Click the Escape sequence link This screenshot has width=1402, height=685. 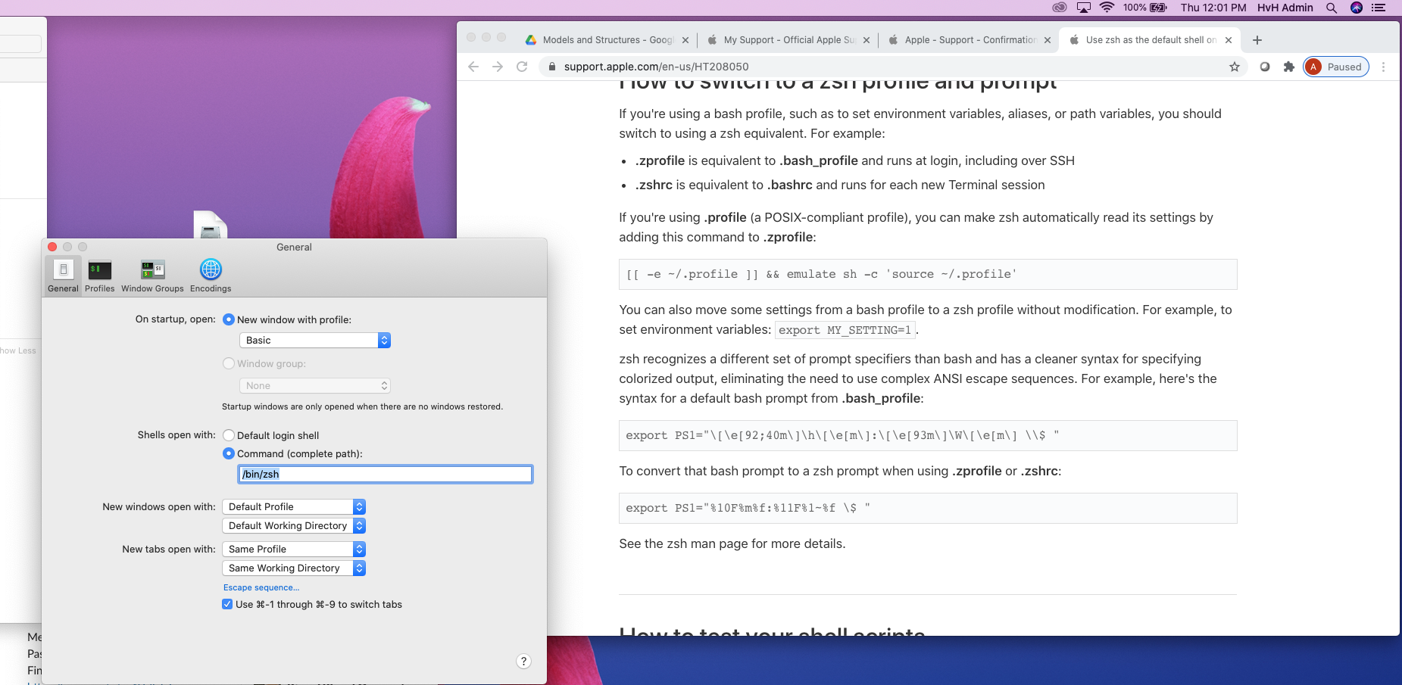click(261, 587)
